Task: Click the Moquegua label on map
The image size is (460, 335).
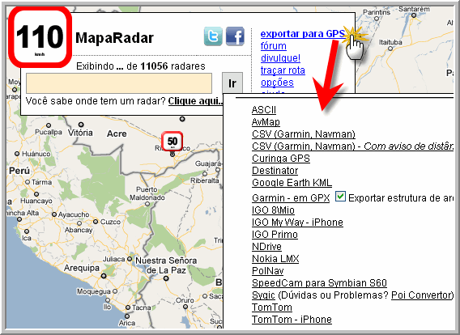Action: 94,291
